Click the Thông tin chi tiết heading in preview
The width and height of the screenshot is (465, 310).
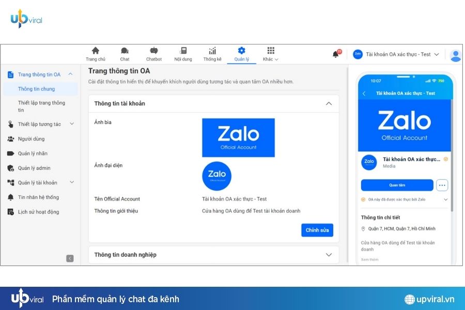pyautogui.click(x=380, y=218)
